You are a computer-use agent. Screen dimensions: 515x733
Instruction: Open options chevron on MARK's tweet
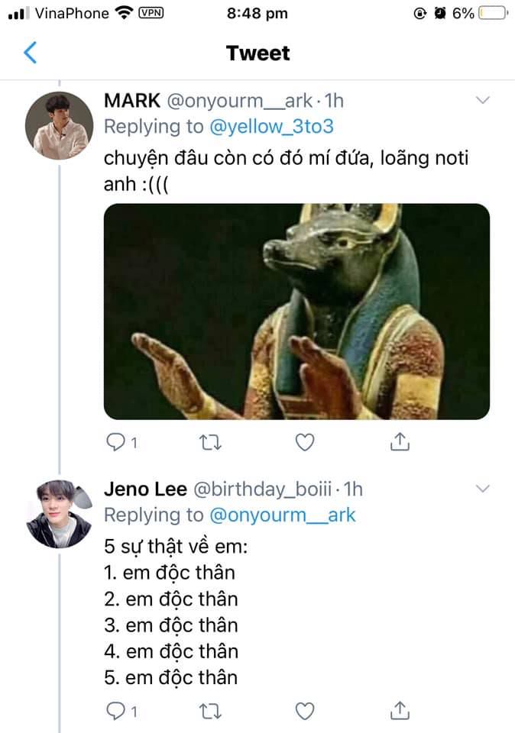(483, 100)
